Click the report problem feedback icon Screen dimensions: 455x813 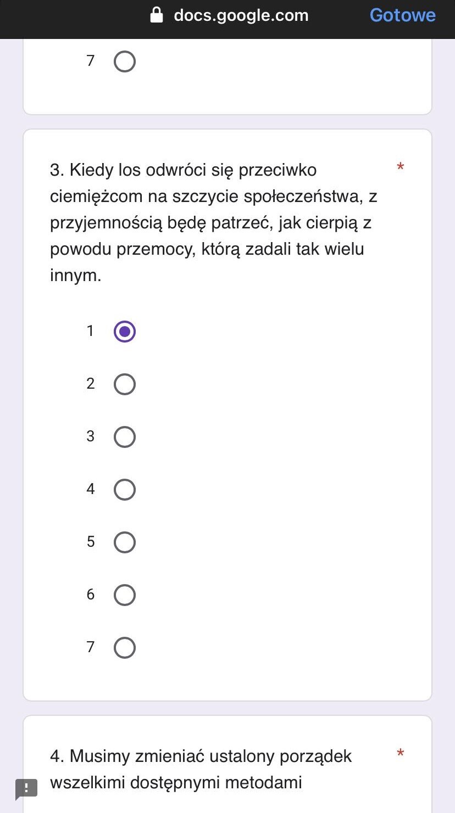(x=26, y=789)
